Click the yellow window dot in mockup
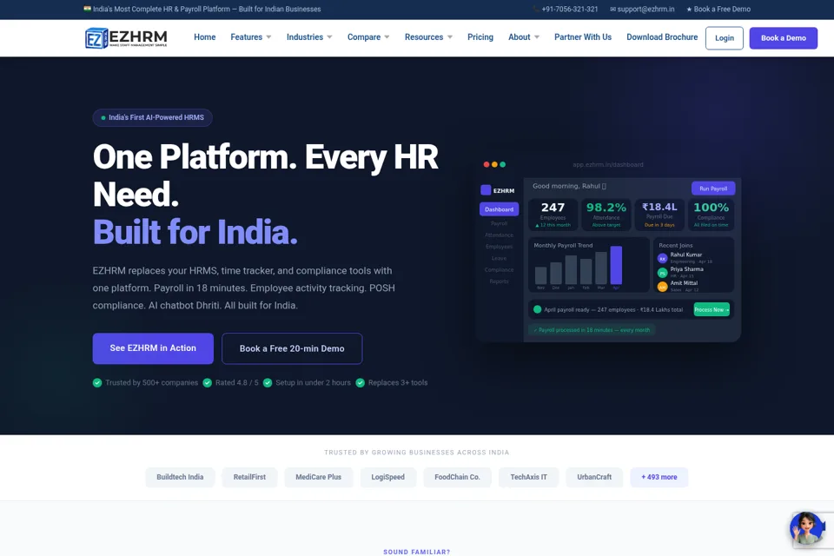834x556 pixels. (494, 164)
